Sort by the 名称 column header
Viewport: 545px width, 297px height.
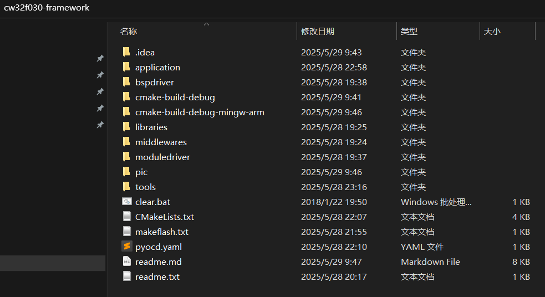coord(129,31)
